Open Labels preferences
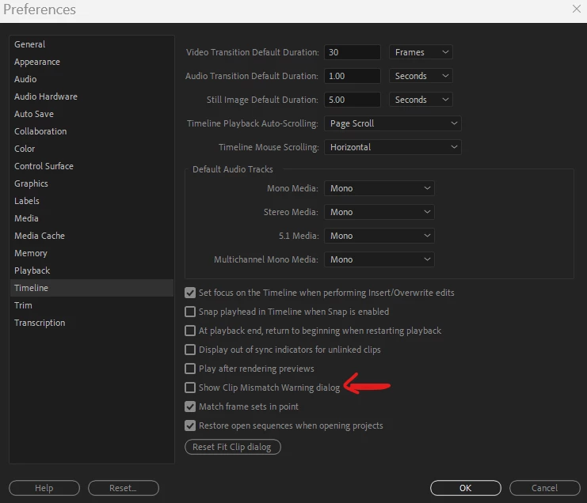Screen dimensions: 587x503 point(92,201)
